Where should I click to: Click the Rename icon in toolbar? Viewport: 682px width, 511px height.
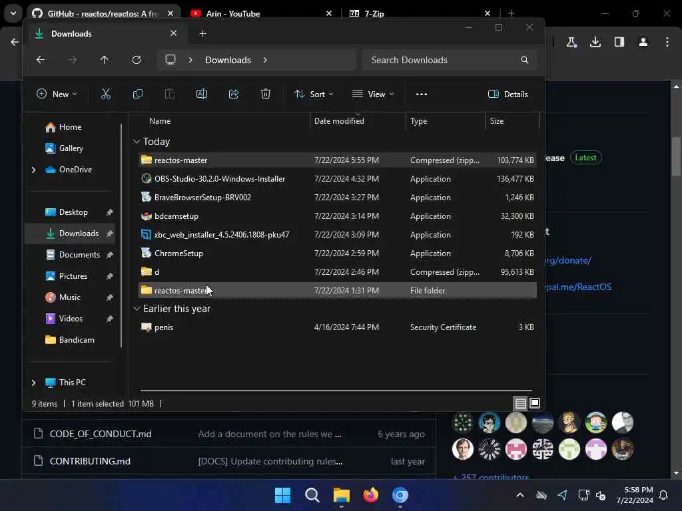(x=202, y=94)
